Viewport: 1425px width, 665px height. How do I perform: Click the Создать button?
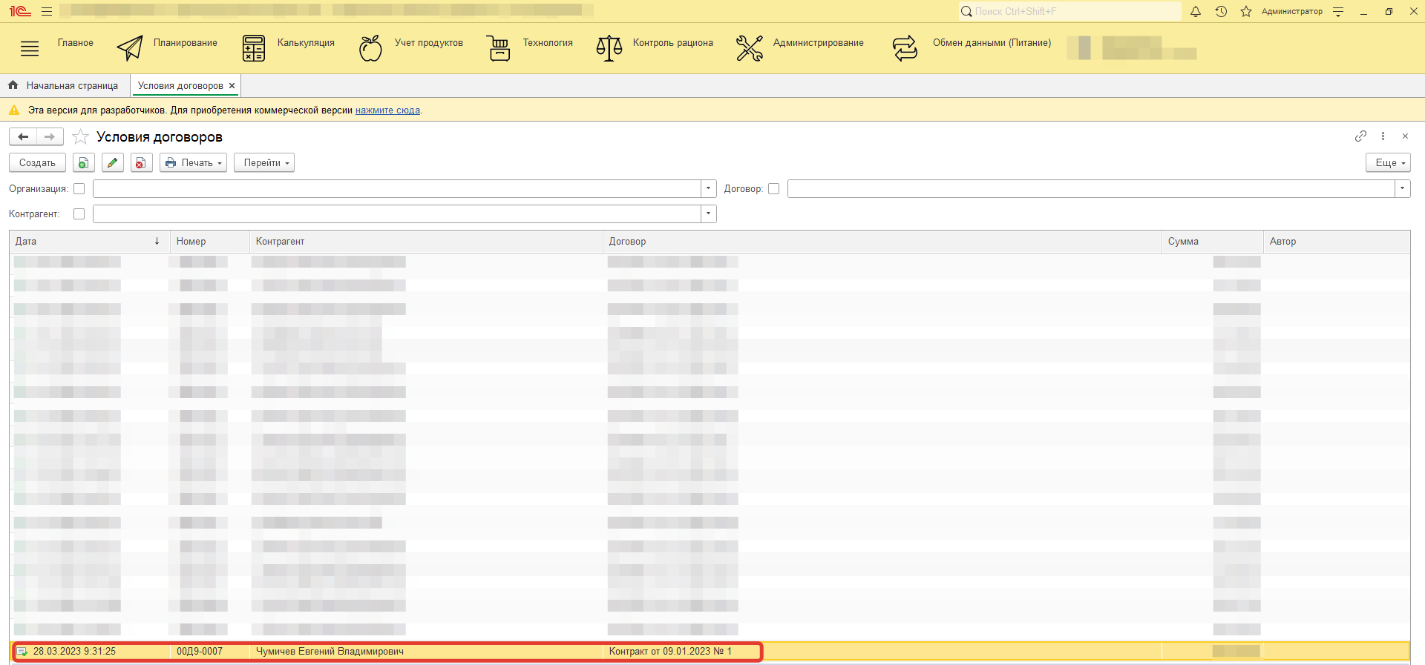[37, 163]
